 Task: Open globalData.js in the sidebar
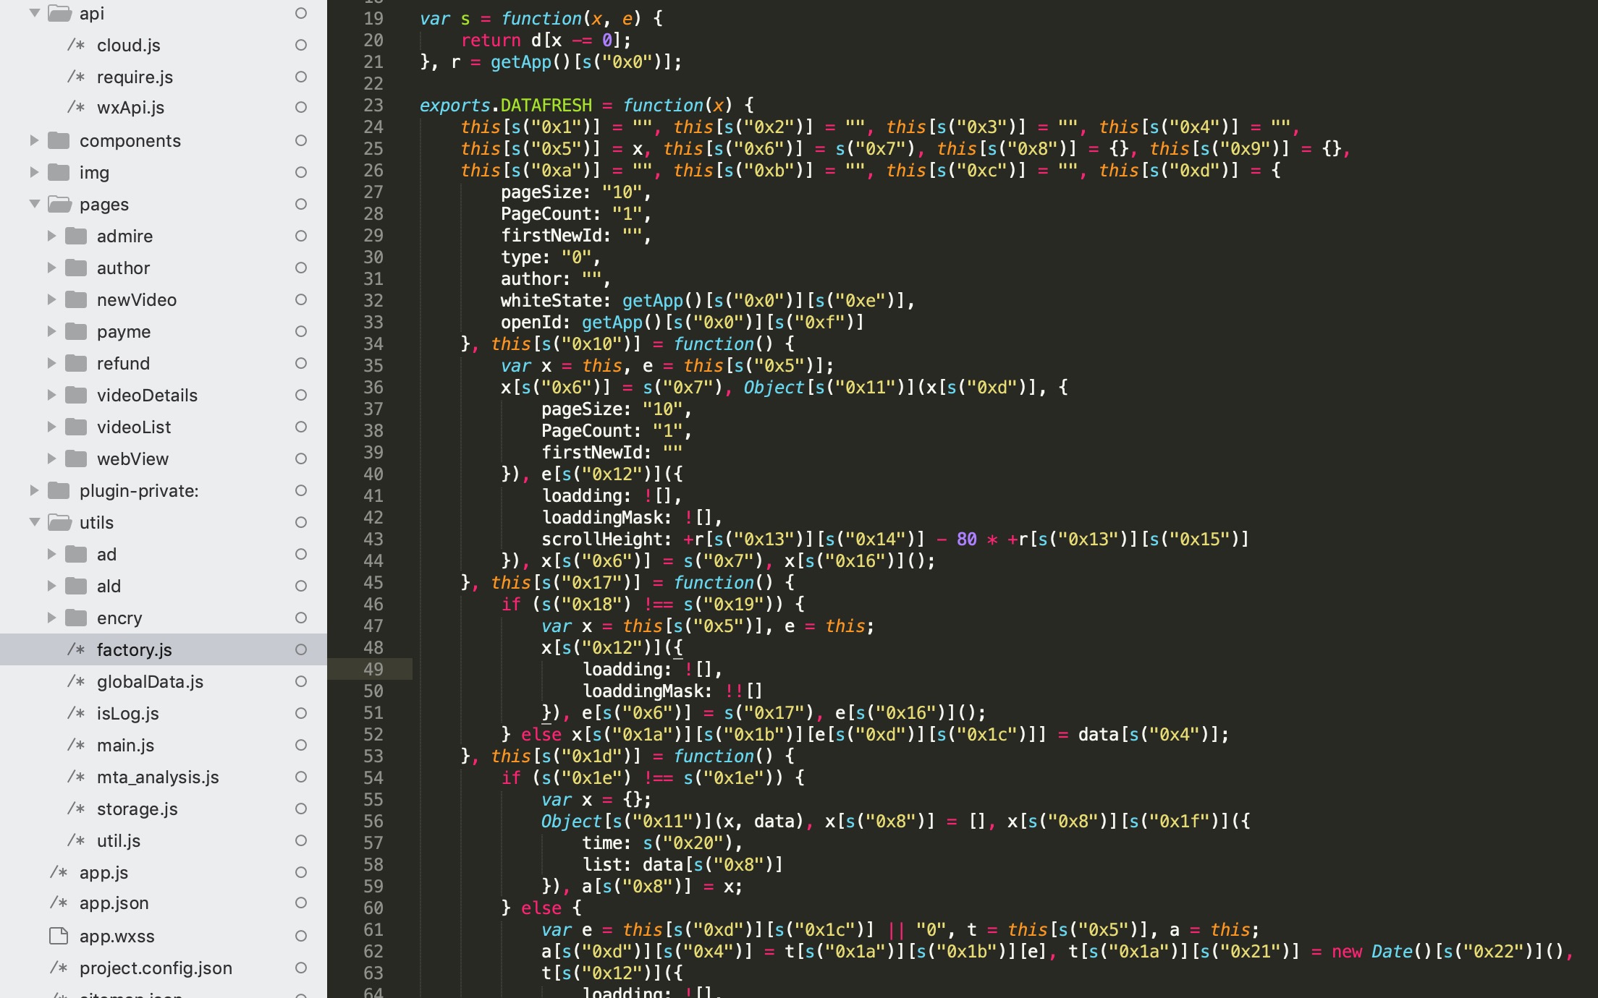coord(150,681)
